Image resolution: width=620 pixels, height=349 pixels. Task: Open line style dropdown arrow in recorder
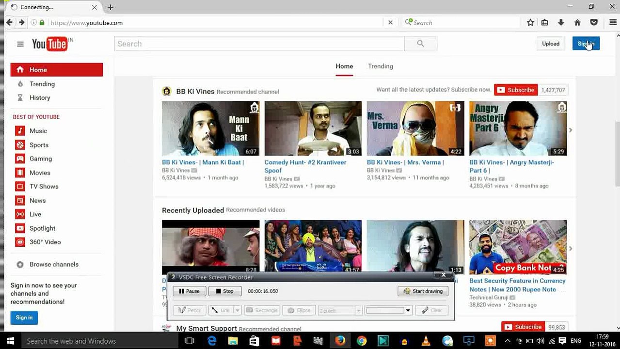[237, 310]
